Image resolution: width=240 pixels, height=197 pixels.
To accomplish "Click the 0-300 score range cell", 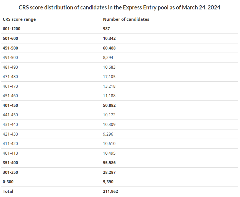I will point(8,182).
